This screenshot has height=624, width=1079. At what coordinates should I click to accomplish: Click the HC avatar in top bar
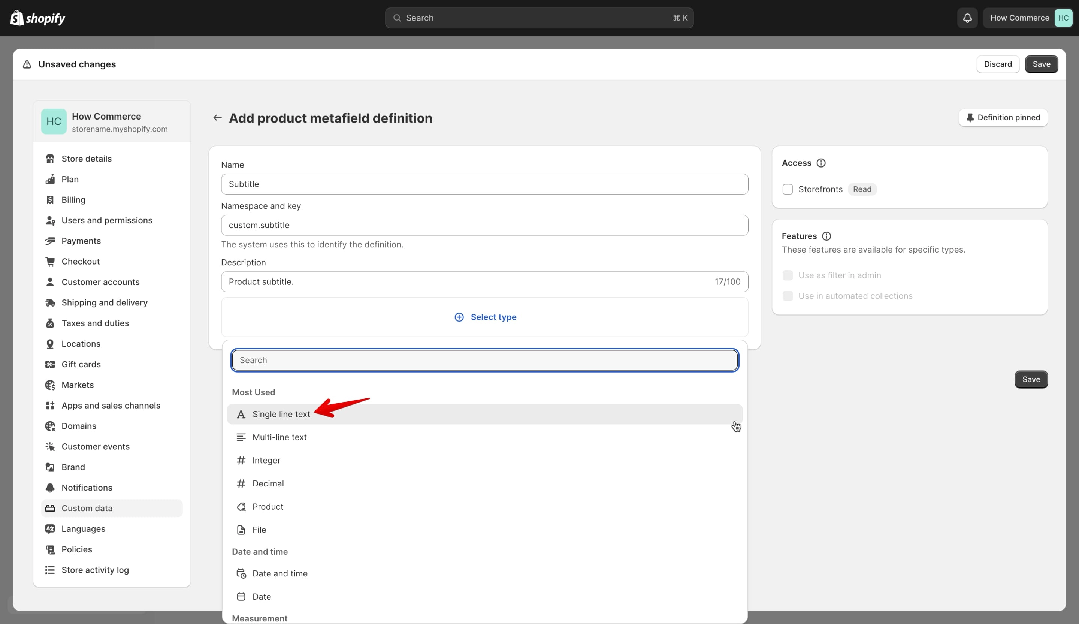[1063, 18]
